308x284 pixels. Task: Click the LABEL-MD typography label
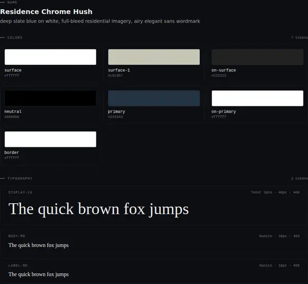[18, 266]
